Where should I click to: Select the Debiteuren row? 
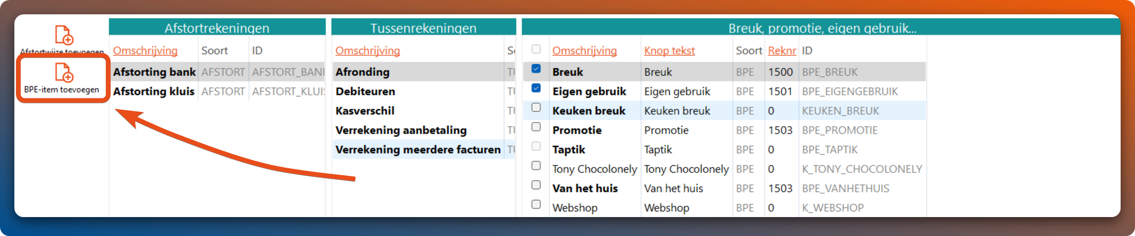pyautogui.click(x=365, y=91)
